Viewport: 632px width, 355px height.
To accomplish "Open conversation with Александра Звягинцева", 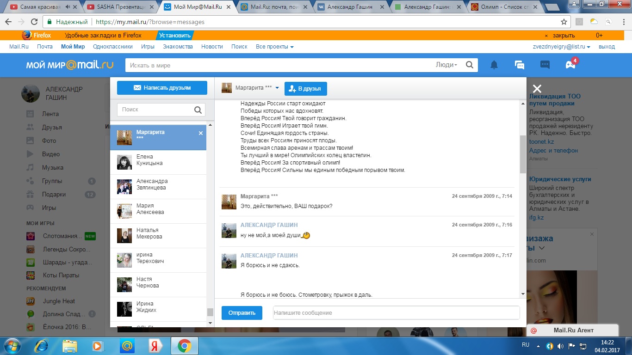I will (158, 187).
